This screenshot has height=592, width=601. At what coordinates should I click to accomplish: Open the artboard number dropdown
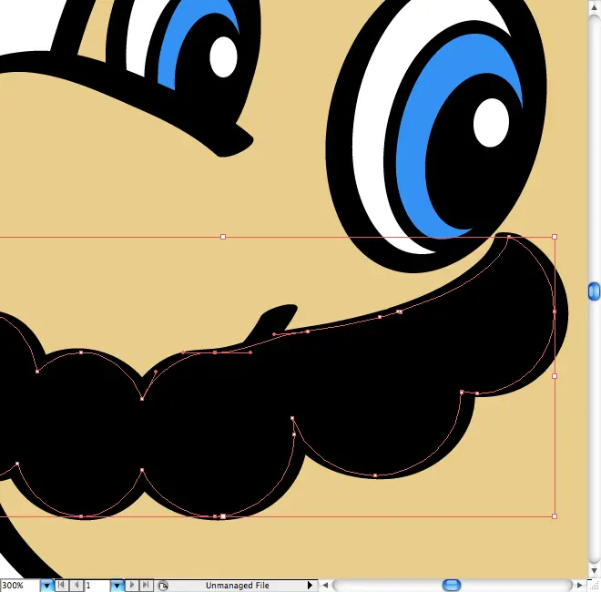117,586
